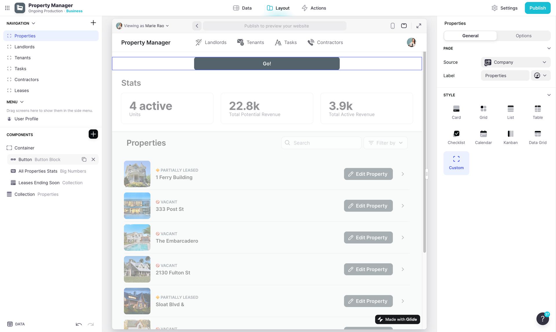Switch to phone preview mode
556x332 pixels.
click(x=392, y=26)
